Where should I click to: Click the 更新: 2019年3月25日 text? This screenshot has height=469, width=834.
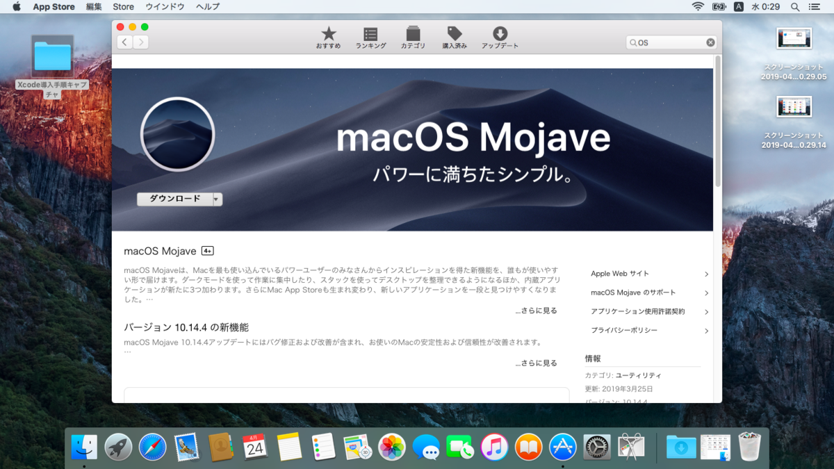(619, 389)
